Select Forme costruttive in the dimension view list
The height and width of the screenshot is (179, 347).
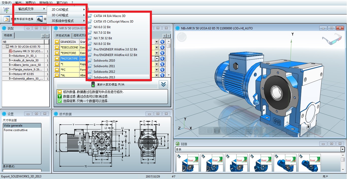pos(16,130)
